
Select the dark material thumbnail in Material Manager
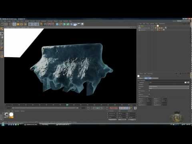6,115
